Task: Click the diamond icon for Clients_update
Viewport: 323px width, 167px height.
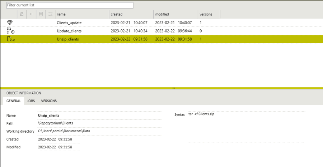Action: click(10, 23)
